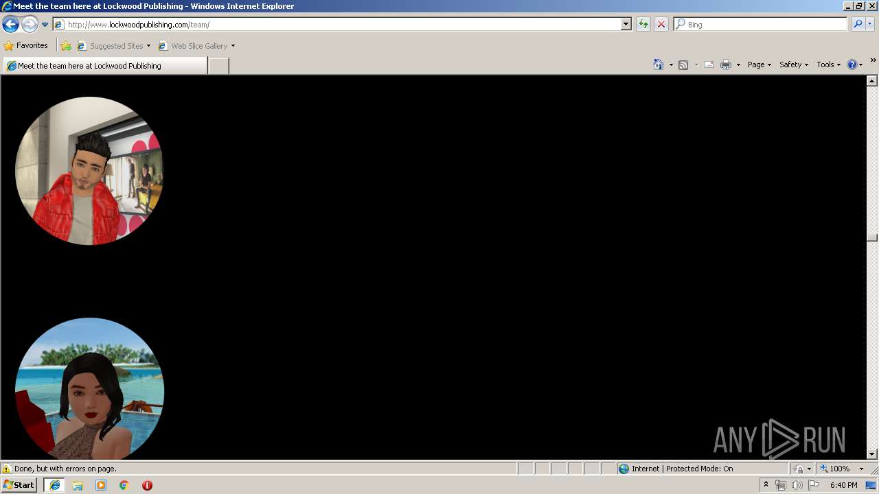The height and width of the screenshot is (494, 879).
Task: Expand the Web Slice Gallery dropdown arrow
Action: pyautogui.click(x=233, y=46)
